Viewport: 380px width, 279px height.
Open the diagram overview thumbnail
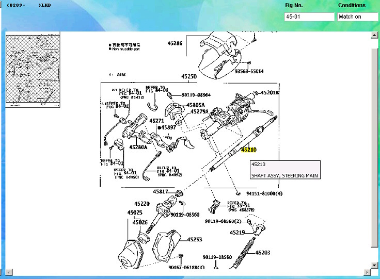tap(33, 71)
